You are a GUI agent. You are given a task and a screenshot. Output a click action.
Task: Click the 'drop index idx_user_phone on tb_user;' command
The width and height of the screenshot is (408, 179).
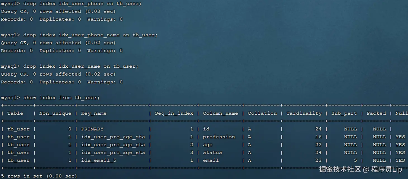82,4
